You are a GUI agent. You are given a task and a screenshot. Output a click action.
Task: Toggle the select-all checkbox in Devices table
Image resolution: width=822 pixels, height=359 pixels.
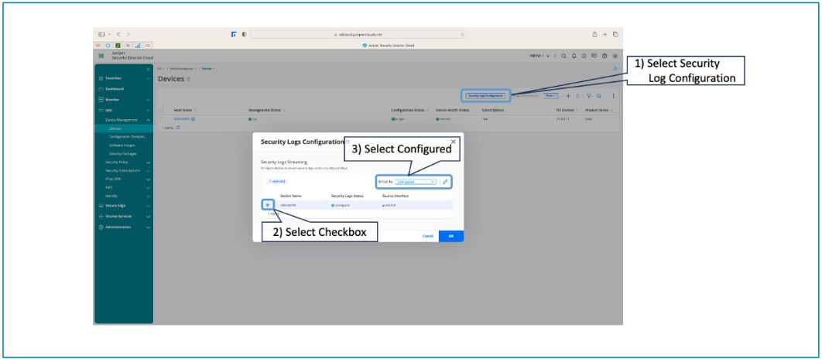[162, 111]
